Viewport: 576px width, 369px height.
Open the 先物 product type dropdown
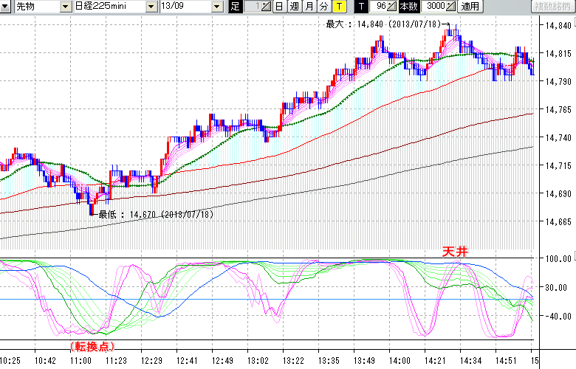tap(66, 7)
